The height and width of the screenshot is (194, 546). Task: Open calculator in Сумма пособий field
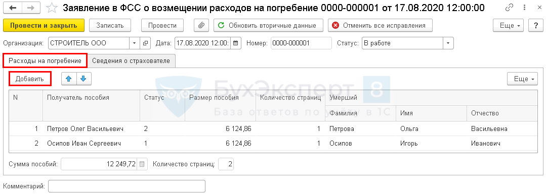[x=142, y=164]
